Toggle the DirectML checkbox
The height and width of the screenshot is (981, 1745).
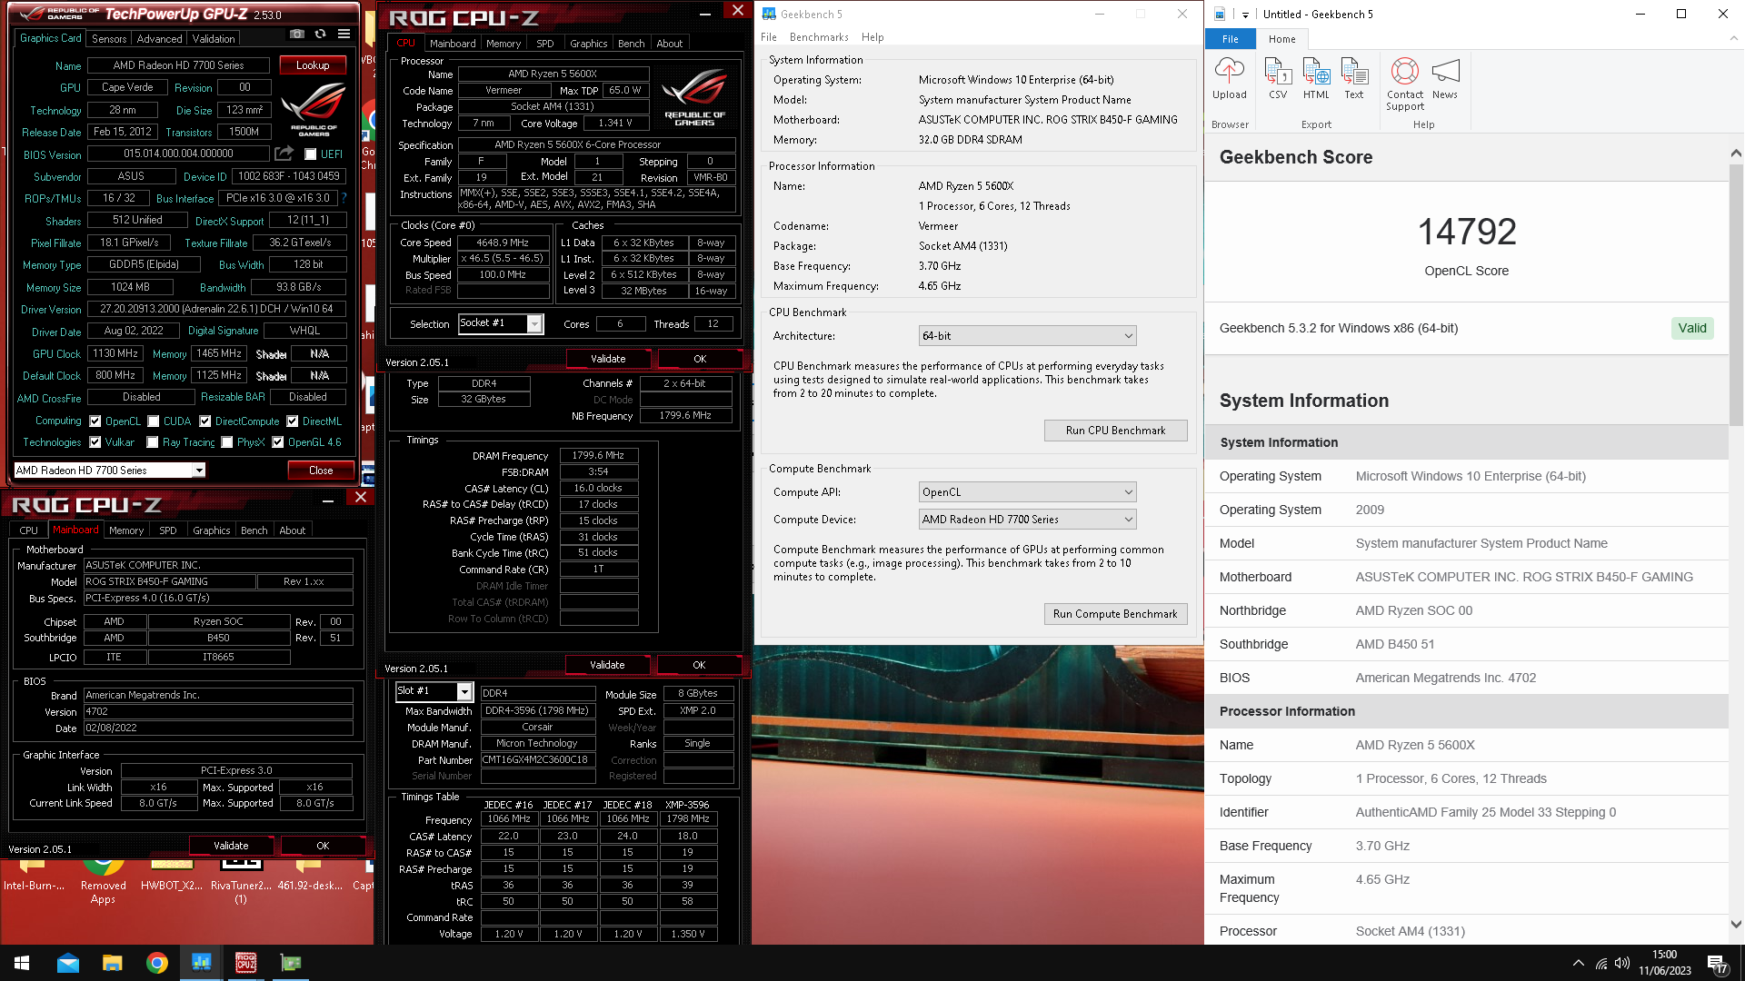293,421
